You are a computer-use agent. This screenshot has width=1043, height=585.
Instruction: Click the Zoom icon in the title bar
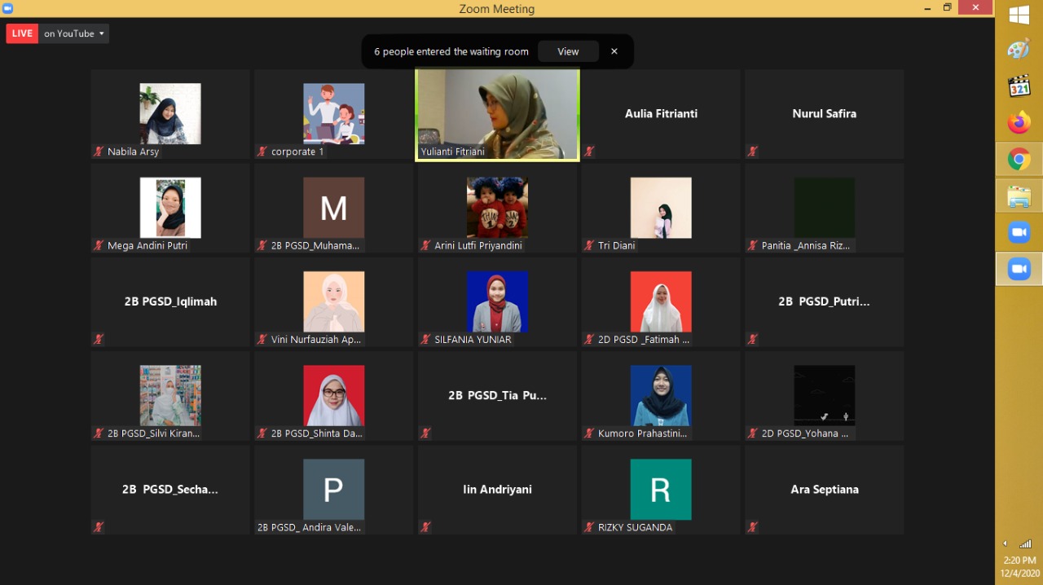[x=8, y=8]
